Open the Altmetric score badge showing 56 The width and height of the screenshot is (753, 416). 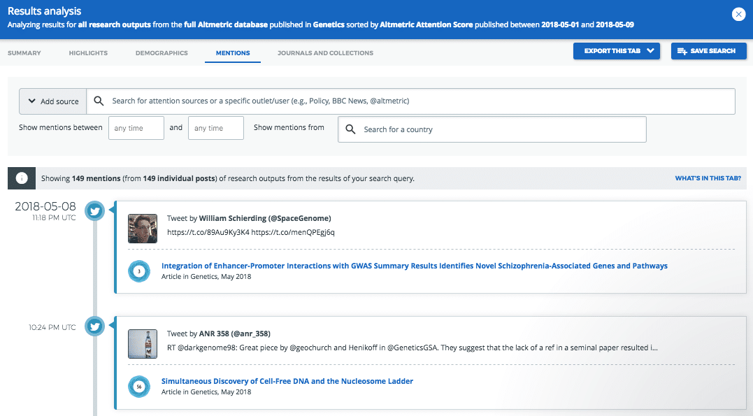[x=139, y=387]
